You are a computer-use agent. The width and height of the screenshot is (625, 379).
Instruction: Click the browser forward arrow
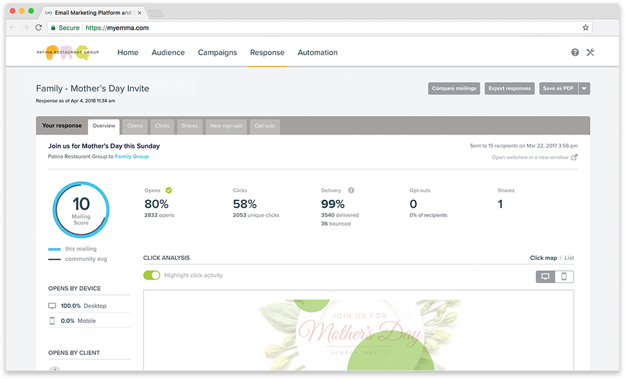tap(26, 28)
